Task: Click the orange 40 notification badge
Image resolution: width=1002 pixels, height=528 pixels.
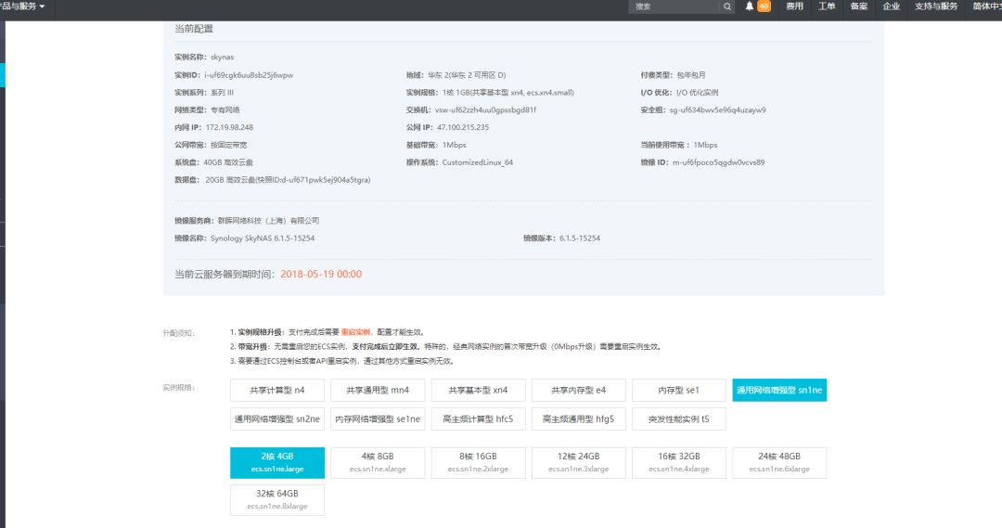Action: point(764,6)
